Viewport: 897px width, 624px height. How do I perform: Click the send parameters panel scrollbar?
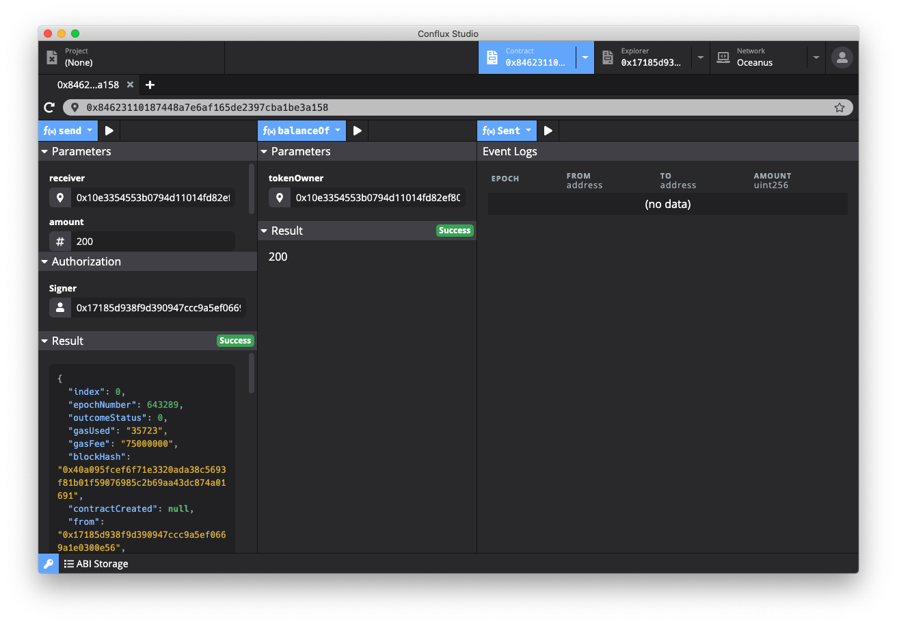[x=252, y=188]
